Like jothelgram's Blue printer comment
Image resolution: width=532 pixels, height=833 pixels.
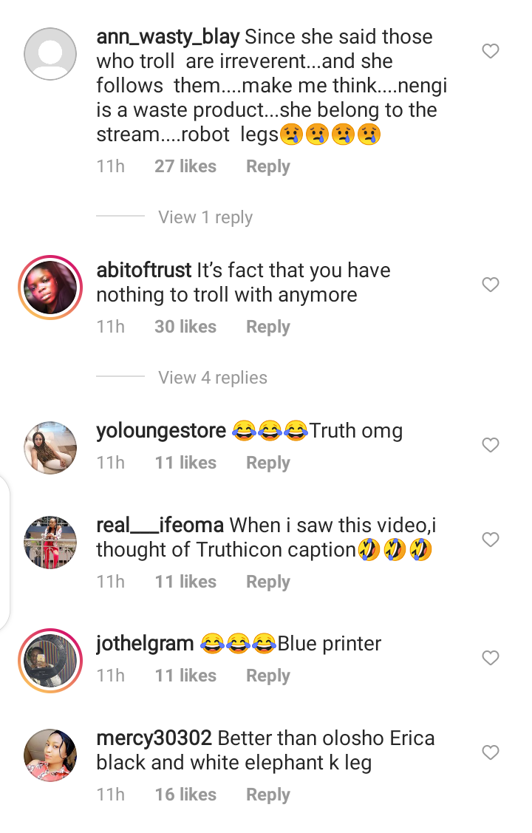click(x=490, y=658)
